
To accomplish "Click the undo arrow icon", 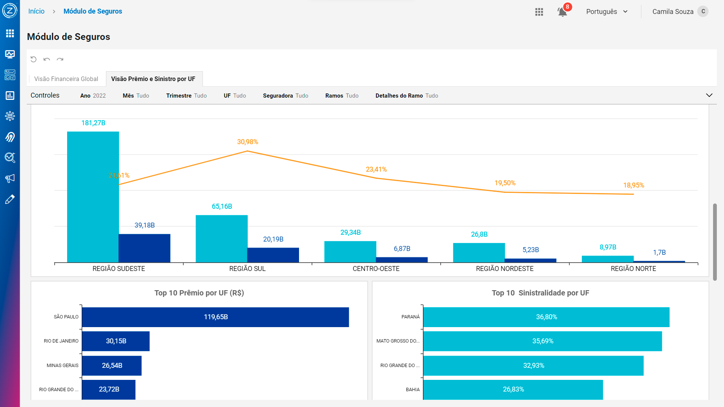I will (x=47, y=59).
